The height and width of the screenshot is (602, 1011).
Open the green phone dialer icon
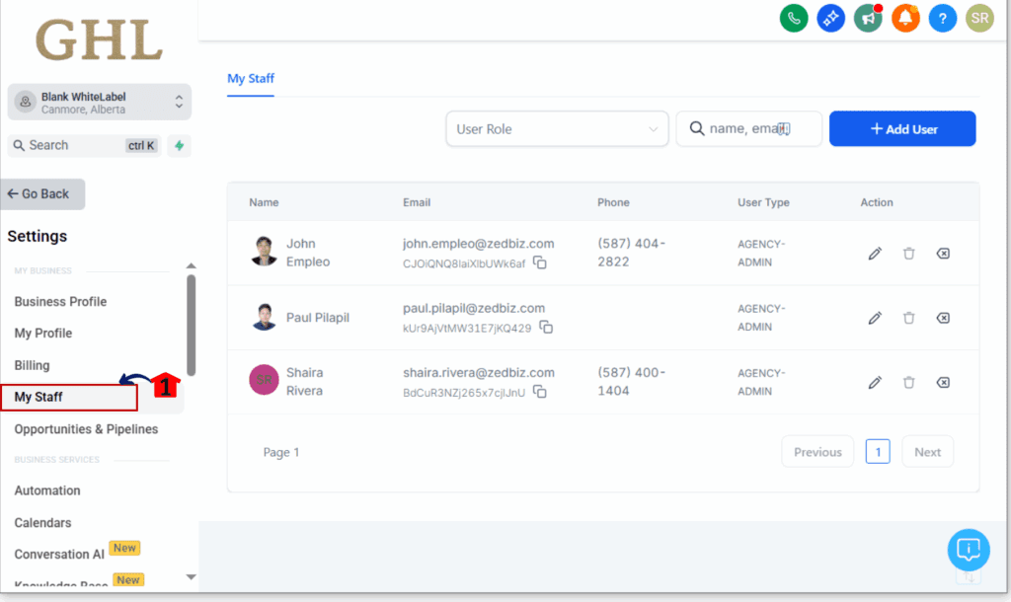(x=794, y=18)
